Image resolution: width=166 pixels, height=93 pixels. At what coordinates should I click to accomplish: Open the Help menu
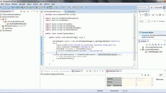53,4
